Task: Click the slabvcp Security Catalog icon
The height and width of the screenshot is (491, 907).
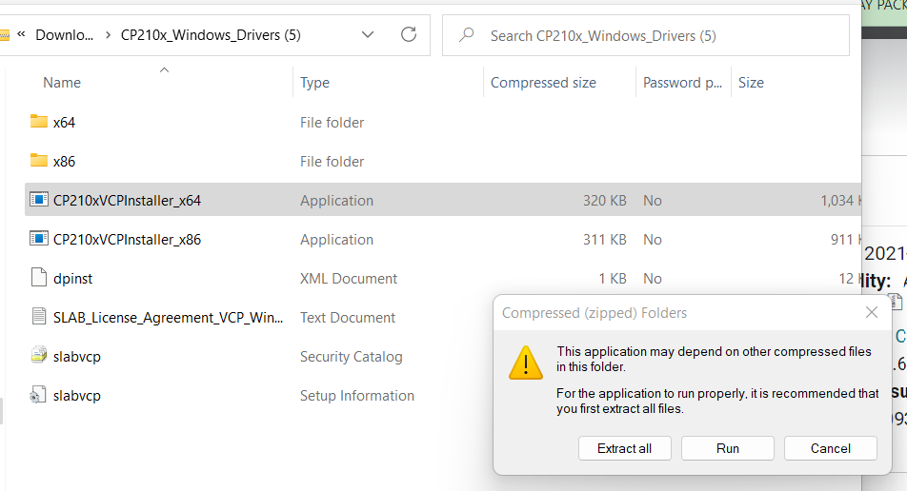Action: 39,356
